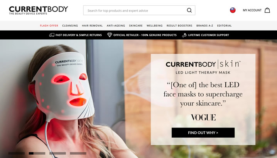Expand the Anti-Ageing category
The height and width of the screenshot is (158, 277).
116,25
